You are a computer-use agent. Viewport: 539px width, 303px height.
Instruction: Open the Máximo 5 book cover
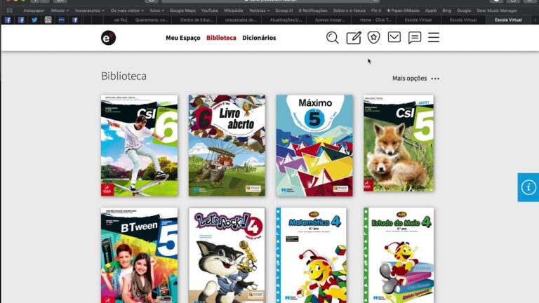[x=314, y=146]
